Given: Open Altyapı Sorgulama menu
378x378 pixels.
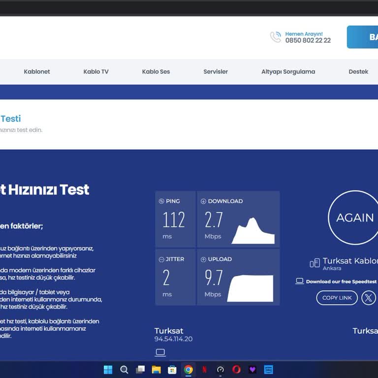Looking at the screenshot, I should coord(288,71).
